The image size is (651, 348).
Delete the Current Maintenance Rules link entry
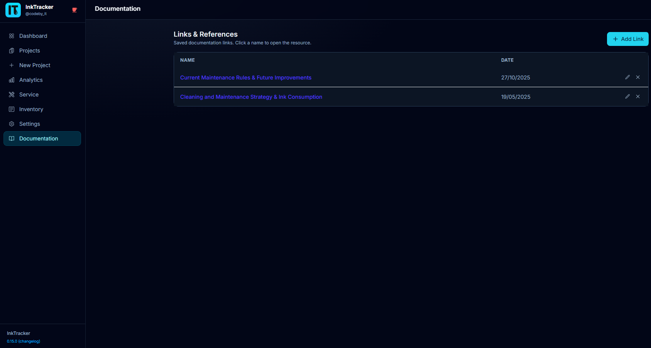[638, 77]
